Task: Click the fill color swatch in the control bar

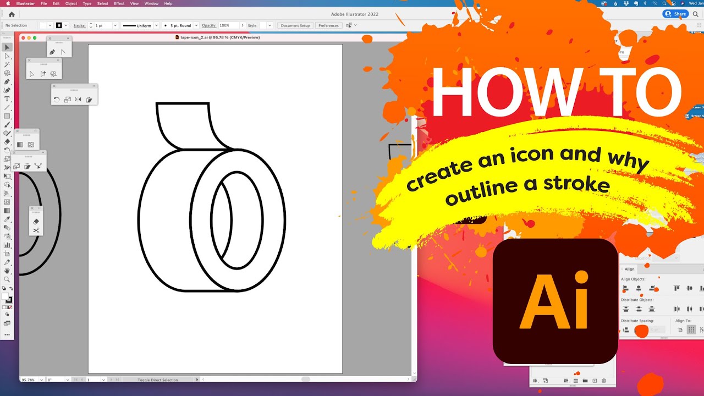Action: pyautogui.click(x=44, y=25)
